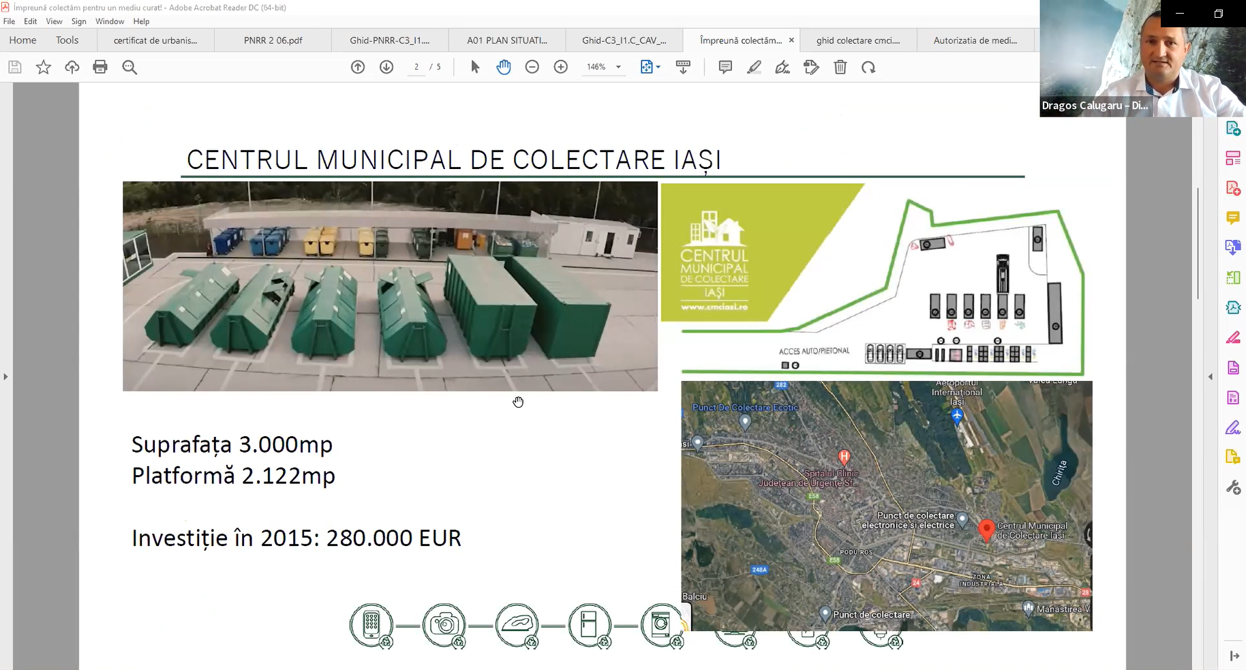
Task: Zoom in with plus icon
Action: click(561, 67)
